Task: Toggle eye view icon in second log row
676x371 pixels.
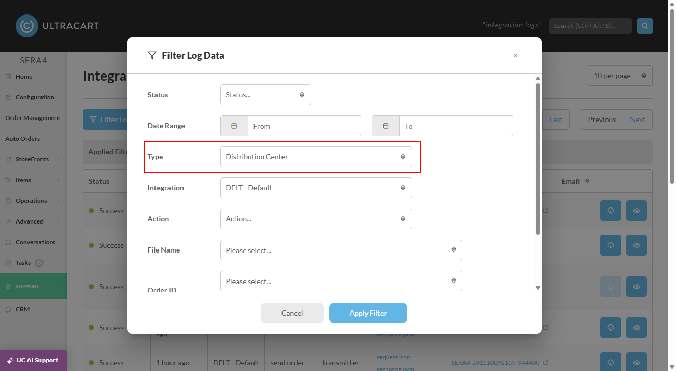Action: (637, 245)
